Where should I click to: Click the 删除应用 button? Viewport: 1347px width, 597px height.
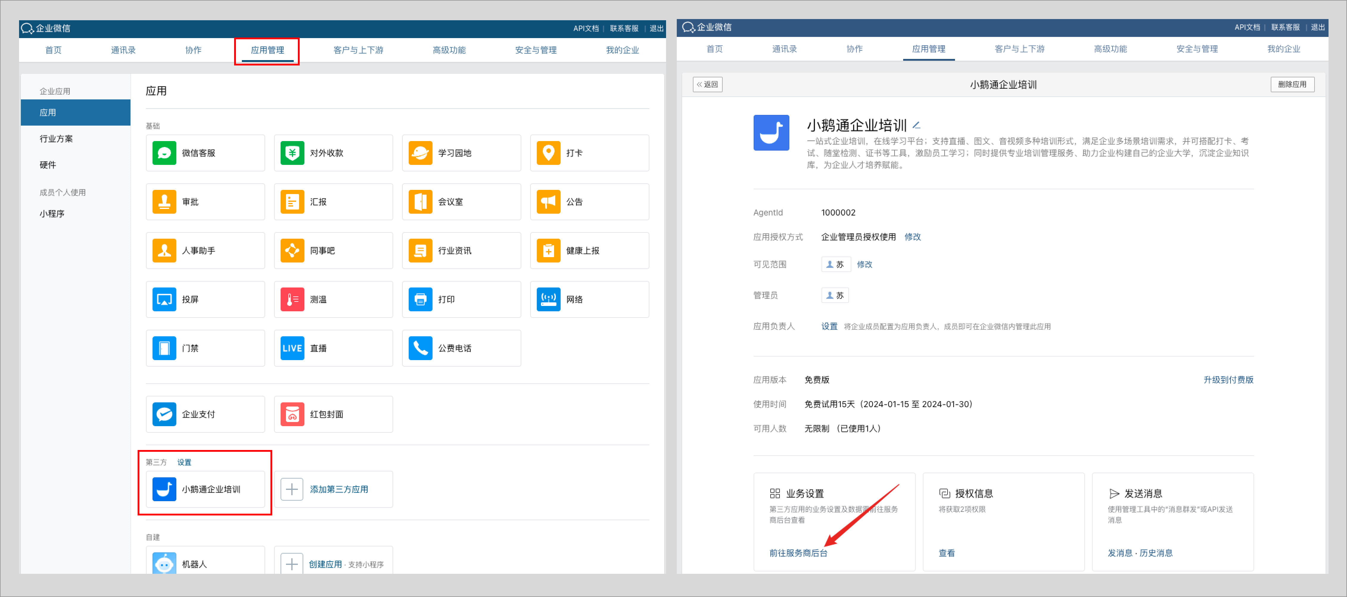pyautogui.click(x=1292, y=85)
